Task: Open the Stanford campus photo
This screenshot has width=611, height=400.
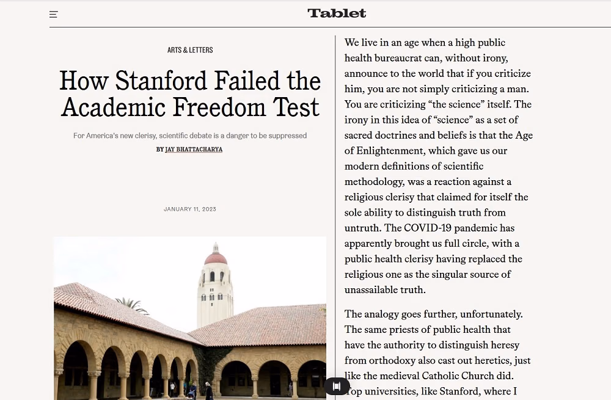Action: (190, 318)
